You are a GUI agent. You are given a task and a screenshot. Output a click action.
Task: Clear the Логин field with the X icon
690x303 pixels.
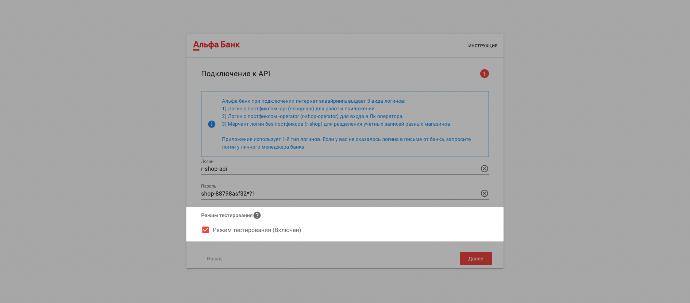pyautogui.click(x=484, y=169)
